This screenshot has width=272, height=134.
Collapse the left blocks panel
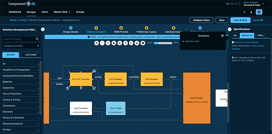tap(43, 29)
